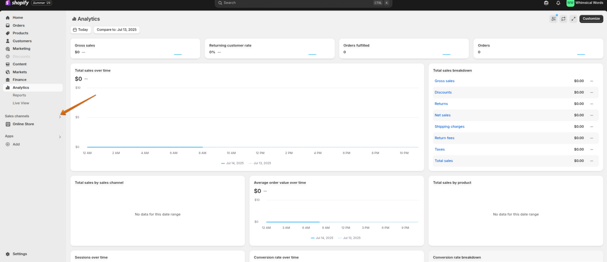Open Live View under Analytics
The width and height of the screenshot is (607, 262).
(21, 103)
